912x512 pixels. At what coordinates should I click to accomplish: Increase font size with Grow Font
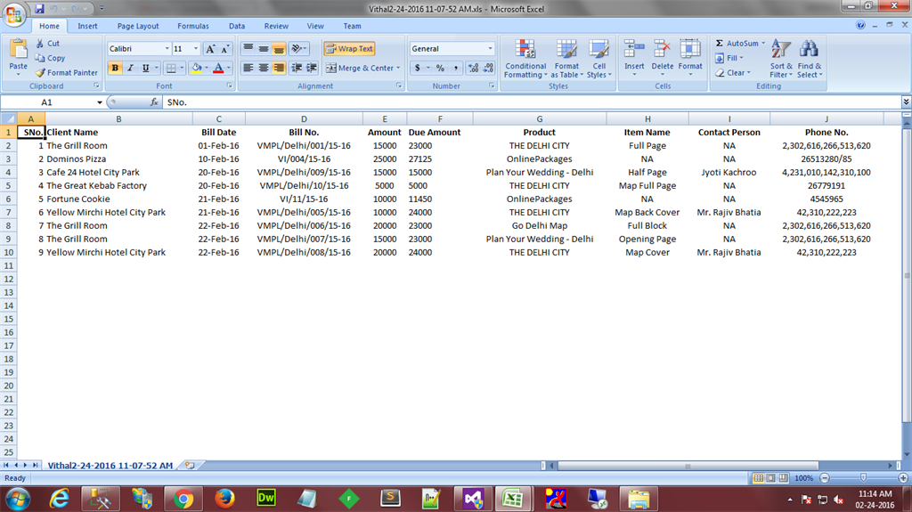coord(210,49)
